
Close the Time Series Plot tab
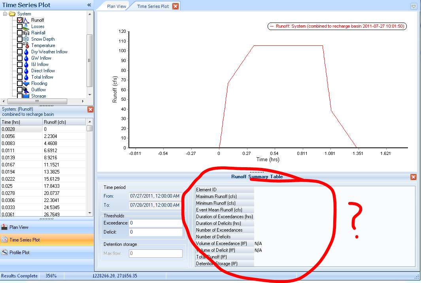coord(176,6)
